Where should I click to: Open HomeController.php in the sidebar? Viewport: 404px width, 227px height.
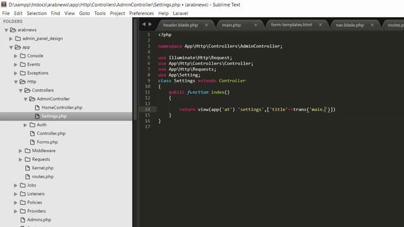[62, 108]
